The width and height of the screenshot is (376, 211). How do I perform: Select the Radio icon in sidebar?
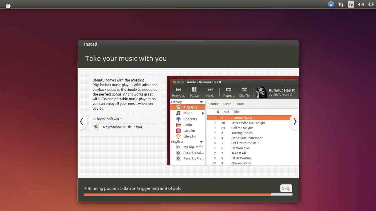click(178, 125)
